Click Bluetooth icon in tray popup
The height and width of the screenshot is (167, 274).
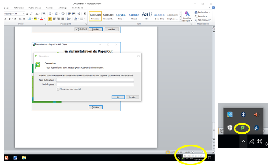pyautogui.click(x=243, y=114)
